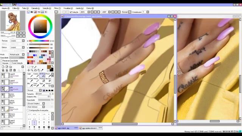Enable the Agrupar checkbox

[2, 63]
